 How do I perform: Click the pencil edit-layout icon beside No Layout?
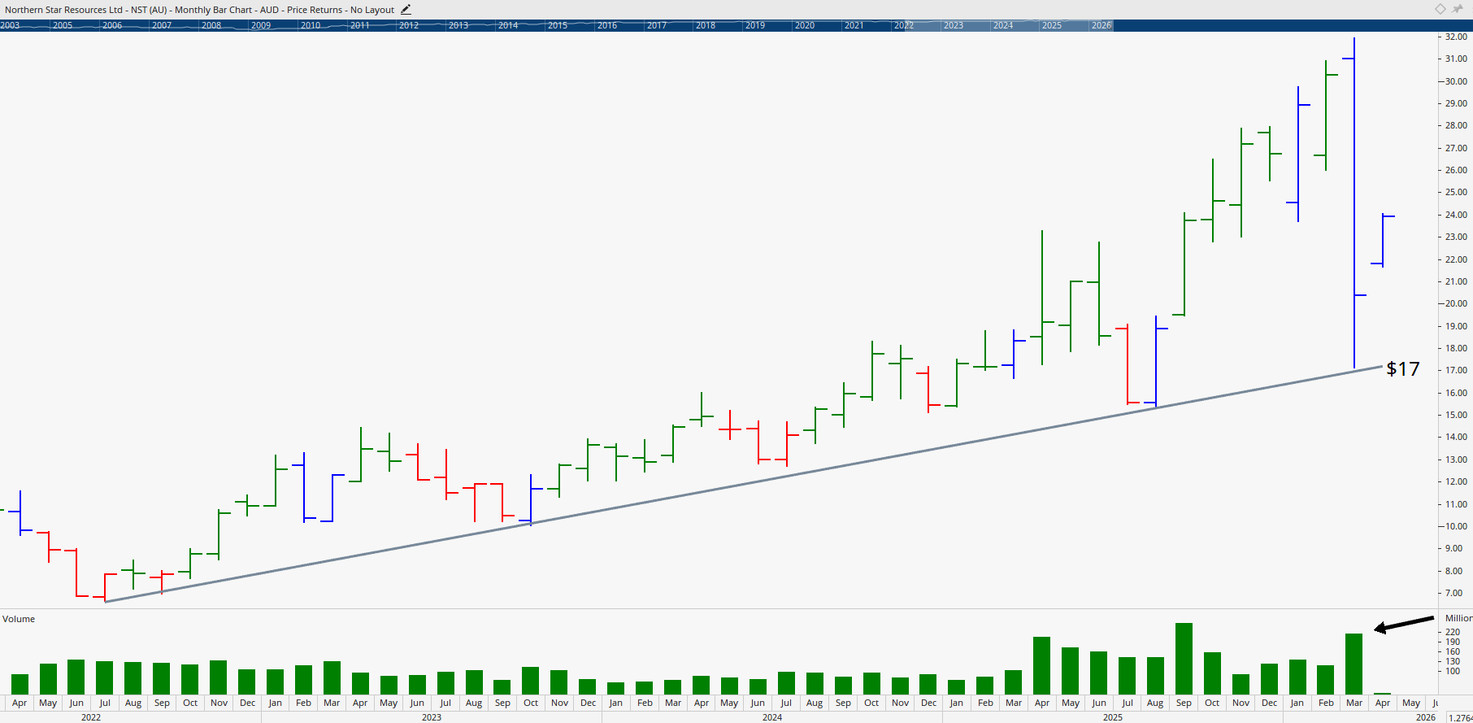(406, 10)
